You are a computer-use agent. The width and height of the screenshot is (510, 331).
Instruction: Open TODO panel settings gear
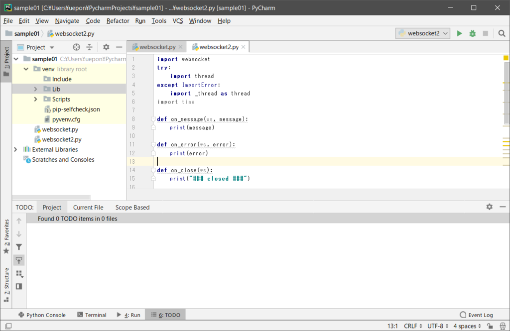[x=489, y=207]
